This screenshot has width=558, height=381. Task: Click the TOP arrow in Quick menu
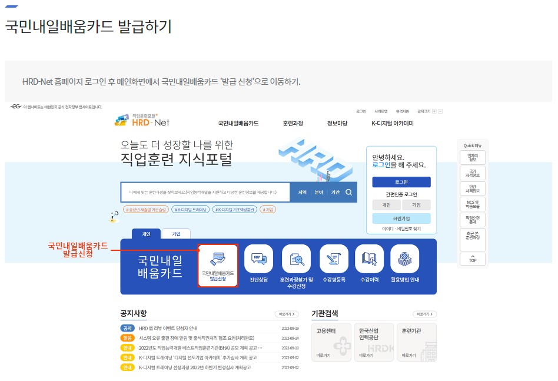pyautogui.click(x=473, y=259)
